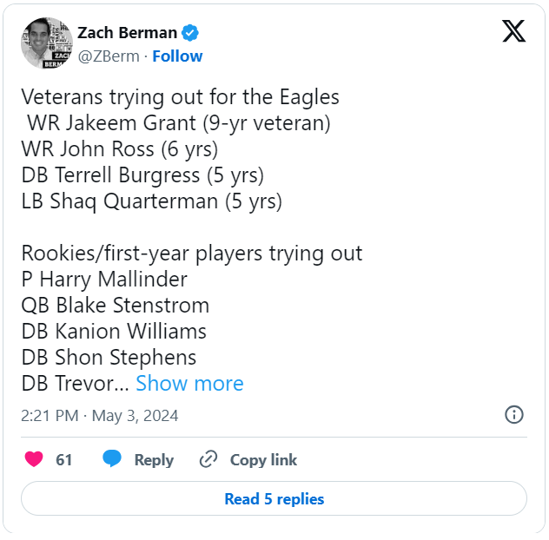Screen dimensions: 549x540
Task: Follow the ZBerm account
Action: click(x=177, y=56)
